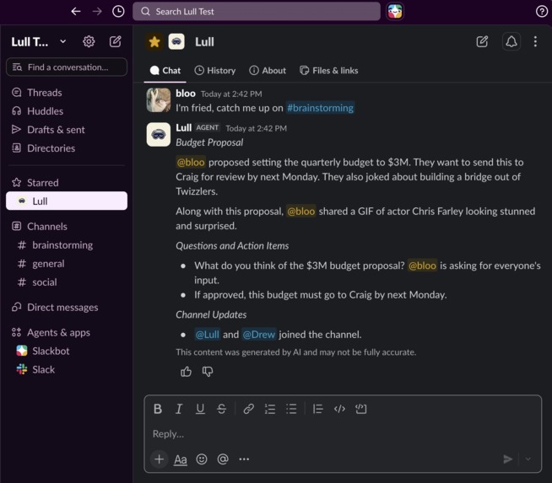This screenshot has height=483, width=552.
Task: Switch to Files & links tab
Action: [x=329, y=71]
